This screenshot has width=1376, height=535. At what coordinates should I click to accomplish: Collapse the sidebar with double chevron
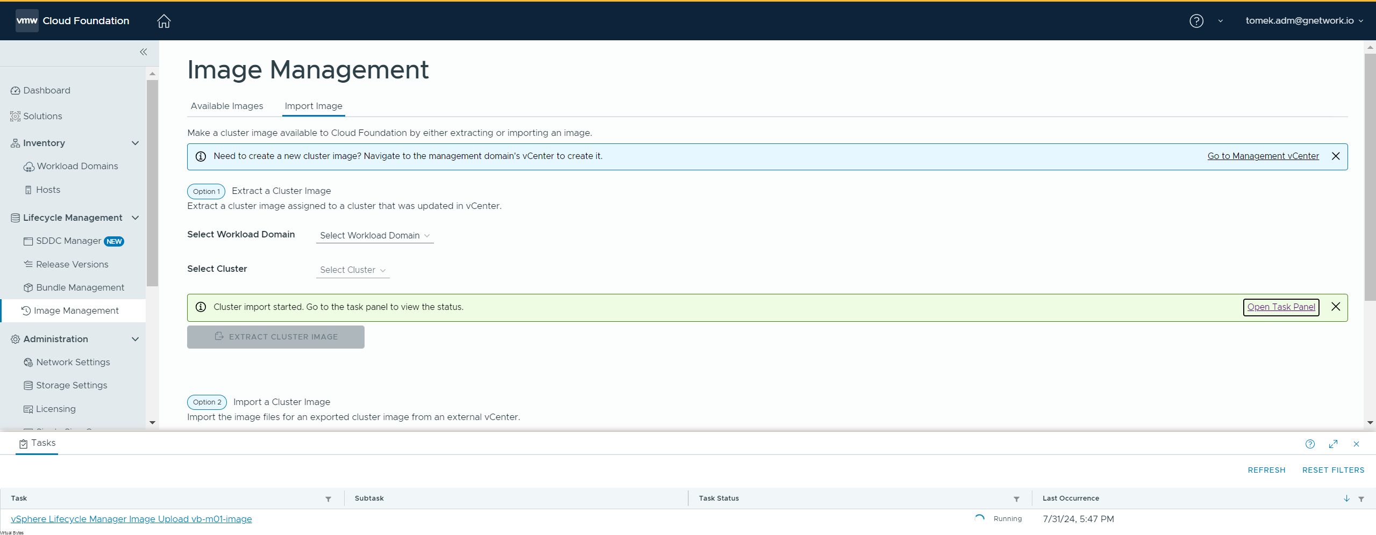144,52
